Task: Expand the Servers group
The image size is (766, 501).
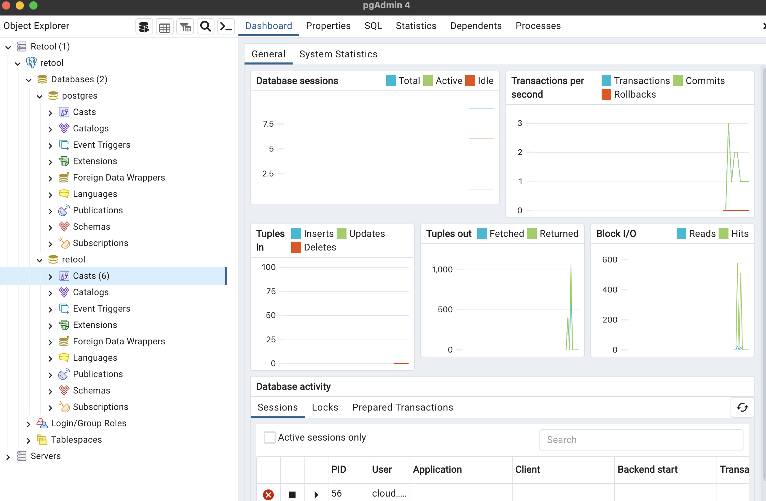Action: [8, 457]
